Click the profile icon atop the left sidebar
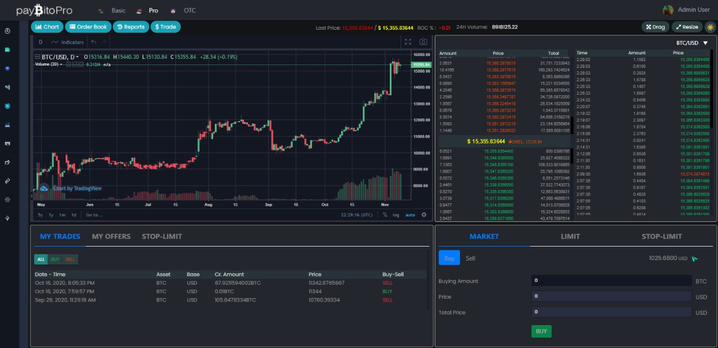 pos(7,31)
